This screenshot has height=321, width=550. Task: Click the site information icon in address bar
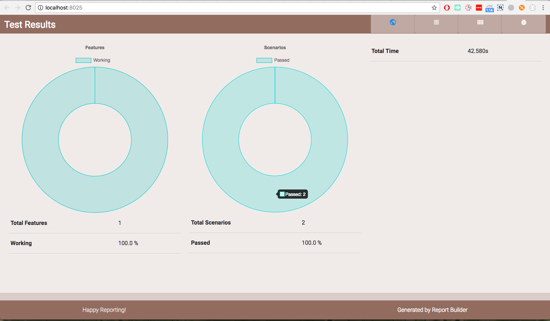40,8
